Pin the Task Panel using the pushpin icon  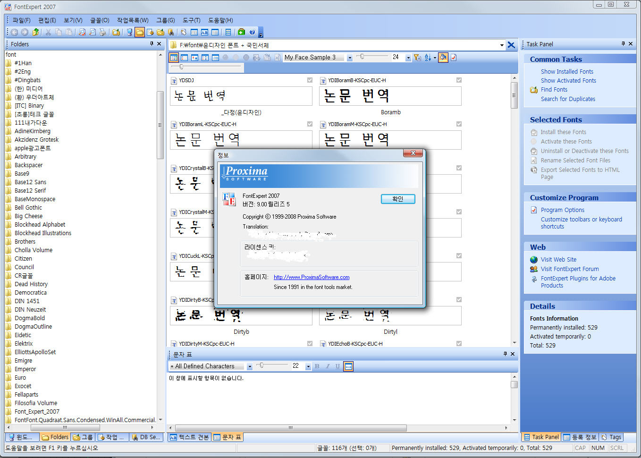623,43
